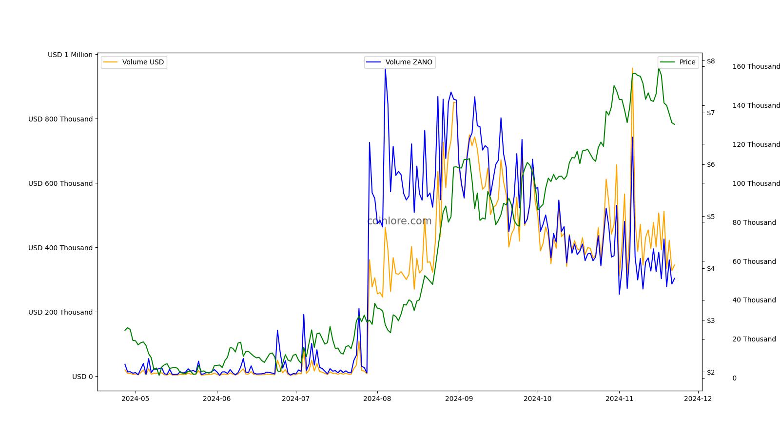The width and height of the screenshot is (780, 439).
Task: Click the 0 label on the far-right axis
Action: tap(734, 378)
